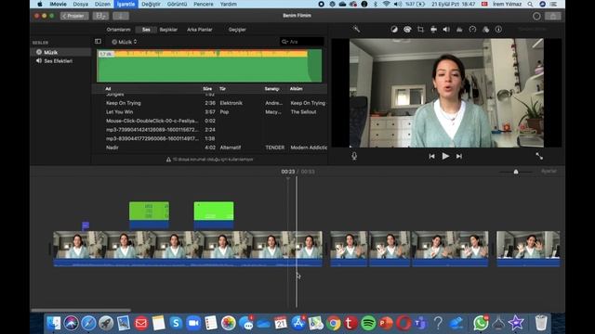Viewport: 595px width, 334px height.
Task: Click the purple title marker clip
Action: (86, 226)
